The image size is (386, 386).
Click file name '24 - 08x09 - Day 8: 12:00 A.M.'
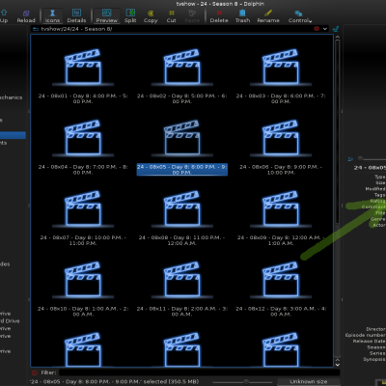click(281, 240)
